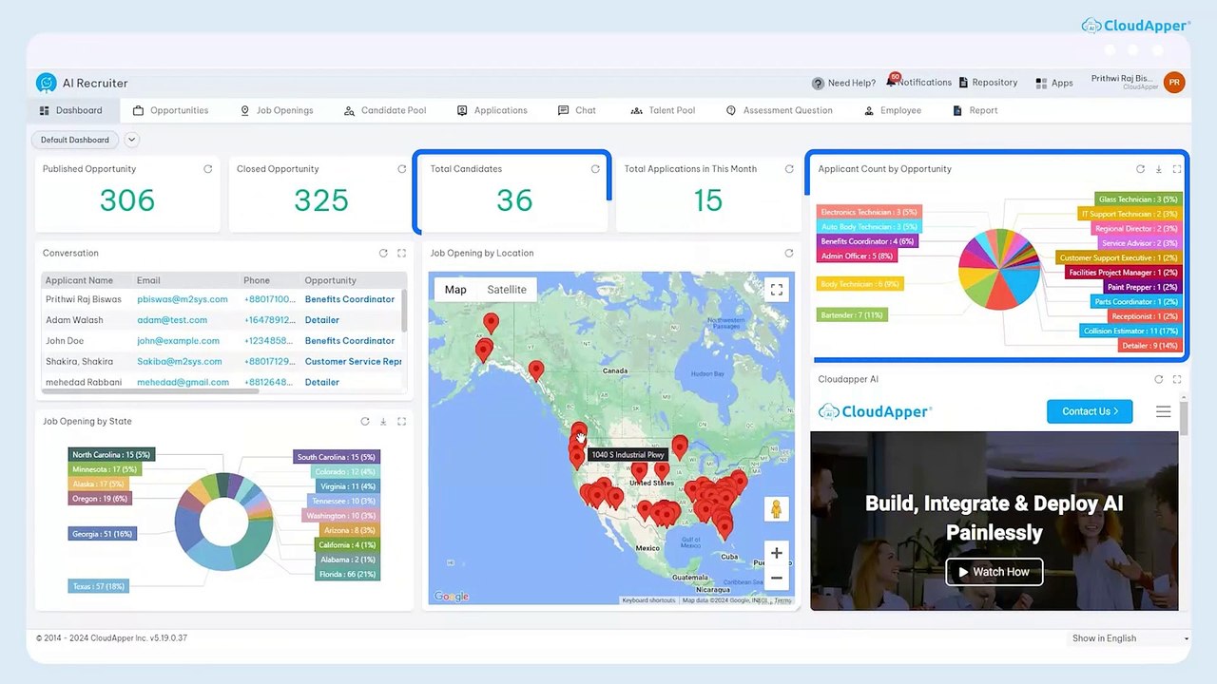This screenshot has width=1217, height=684.
Task: Switch map to Satellite view
Action: tap(507, 290)
